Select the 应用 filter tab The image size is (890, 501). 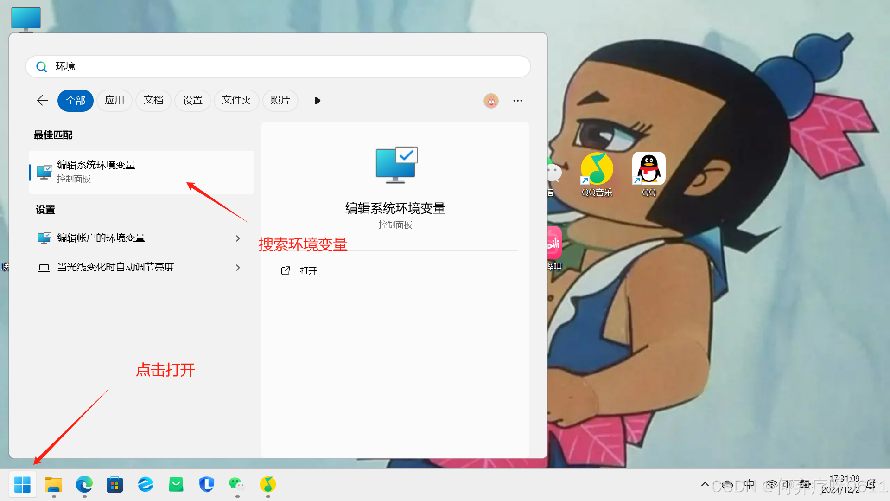coord(114,101)
